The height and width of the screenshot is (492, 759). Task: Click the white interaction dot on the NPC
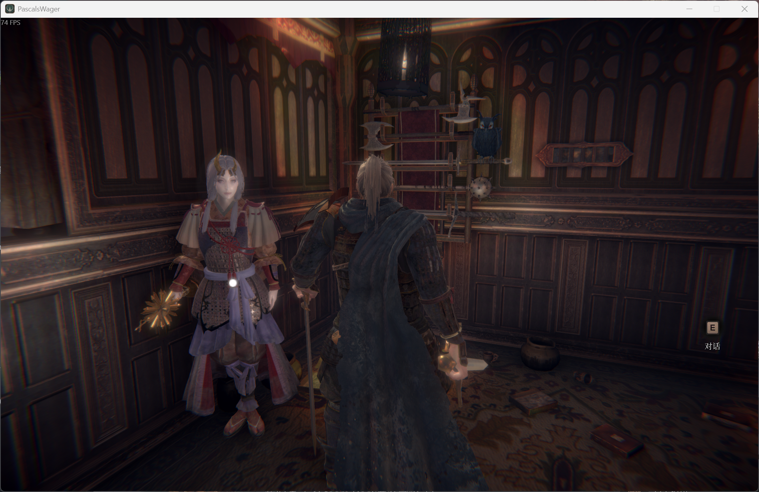click(x=233, y=283)
